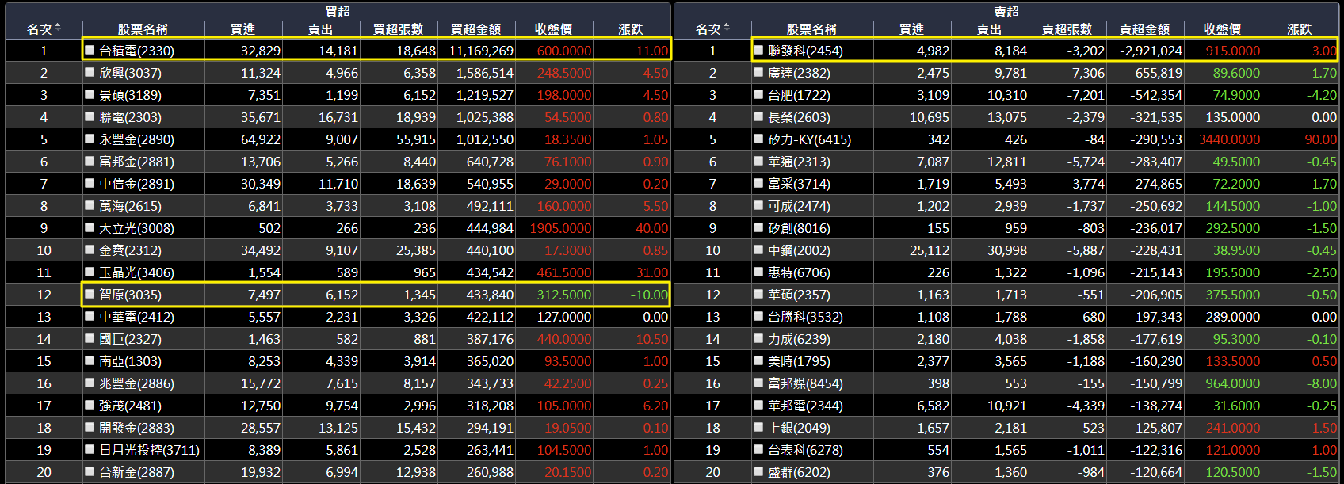Screen dimensions: 1344x484
Task: Click 買超金額 column header
Action: click(475, 29)
